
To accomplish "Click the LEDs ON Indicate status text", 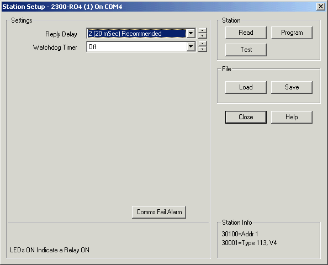I will pyautogui.click(x=50, y=250).
